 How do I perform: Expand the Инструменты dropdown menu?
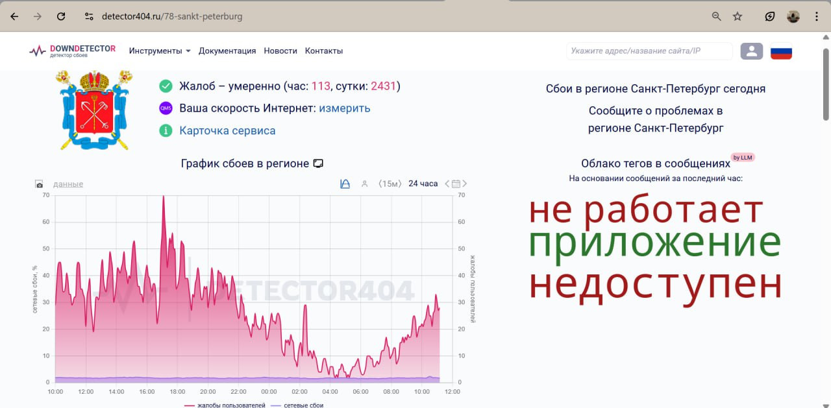160,51
